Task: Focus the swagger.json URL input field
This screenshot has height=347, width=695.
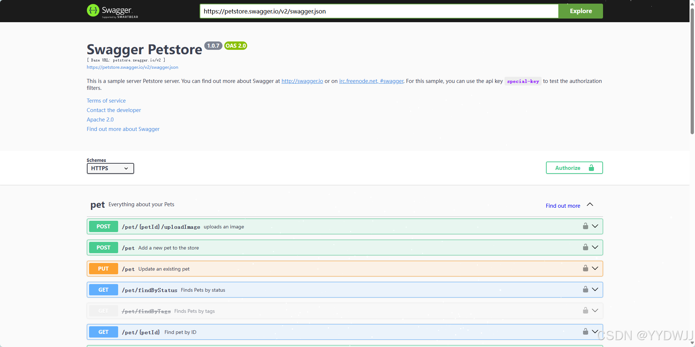Action: 379,11
